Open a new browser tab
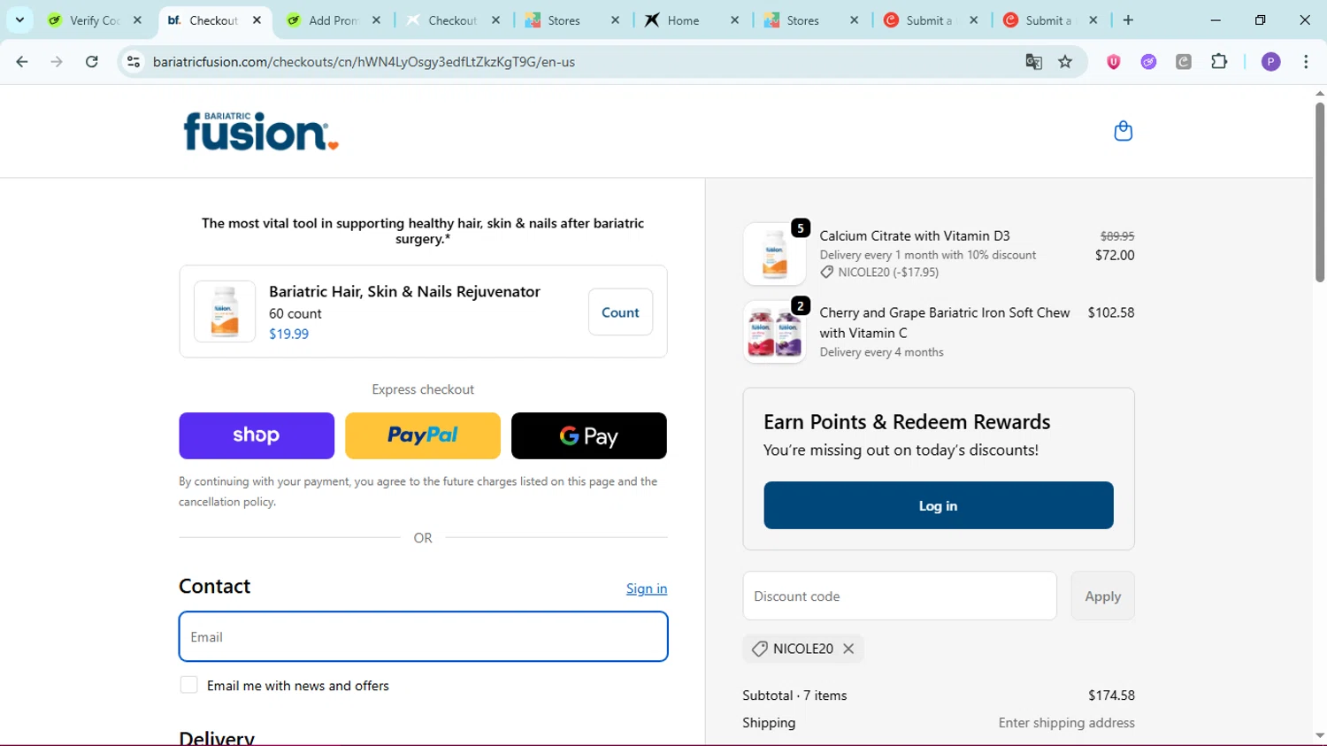The height and width of the screenshot is (746, 1327). coord(1128,19)
